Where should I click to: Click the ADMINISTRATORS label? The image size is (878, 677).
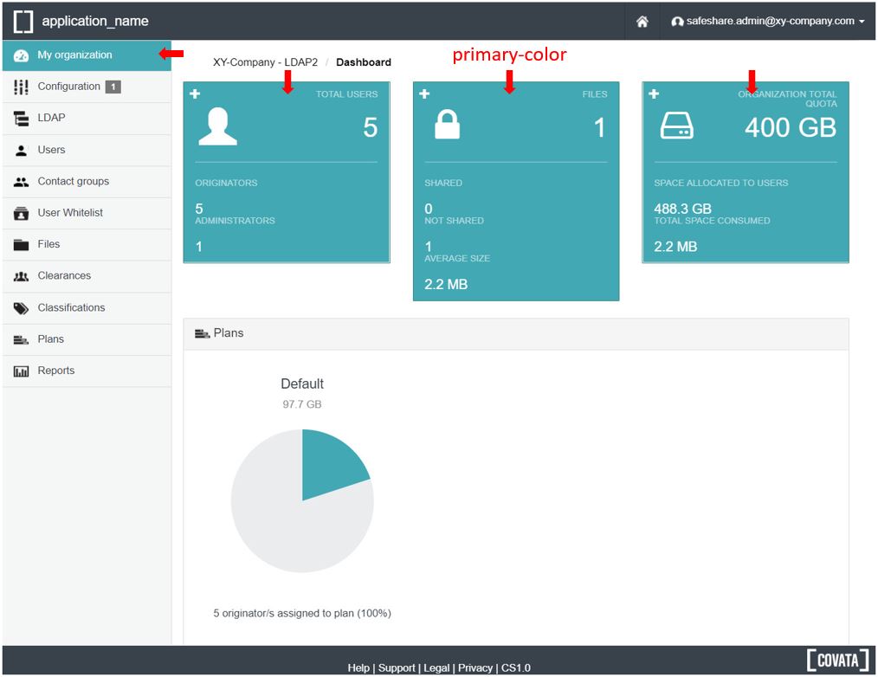pyautogui.click(x=236, y=221)
